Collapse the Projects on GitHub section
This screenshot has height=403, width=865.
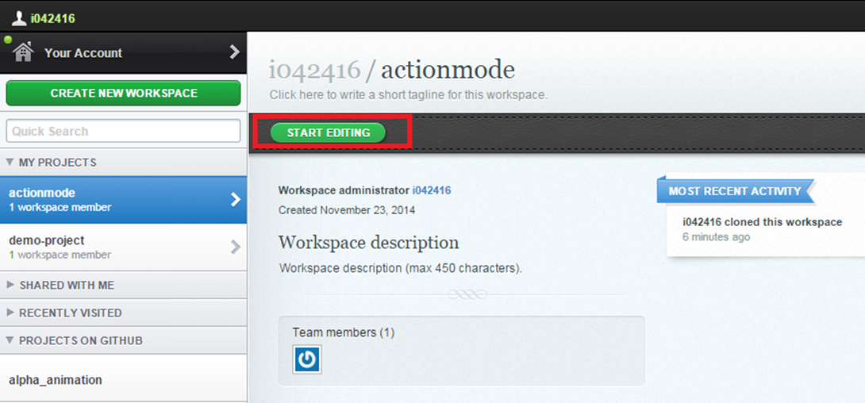click(124, 340)
